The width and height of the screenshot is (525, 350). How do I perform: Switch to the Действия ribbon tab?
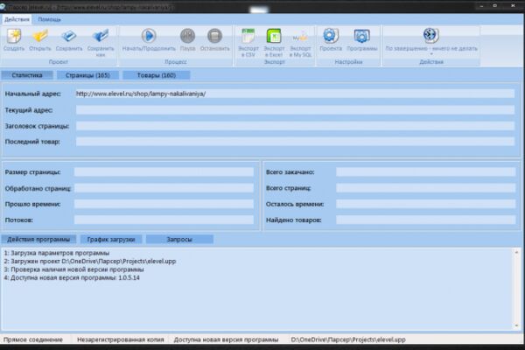pos(17,19)
